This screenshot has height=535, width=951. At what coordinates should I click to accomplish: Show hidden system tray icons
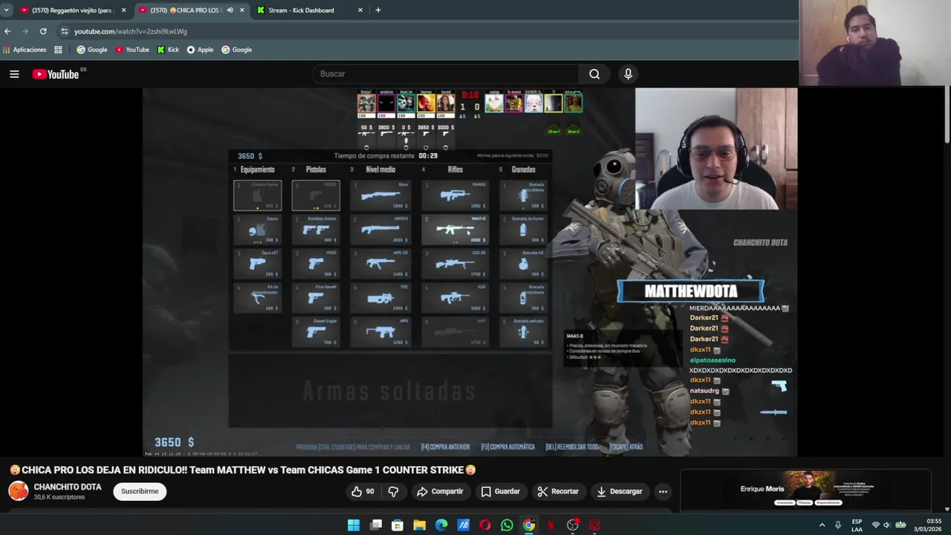822,525
